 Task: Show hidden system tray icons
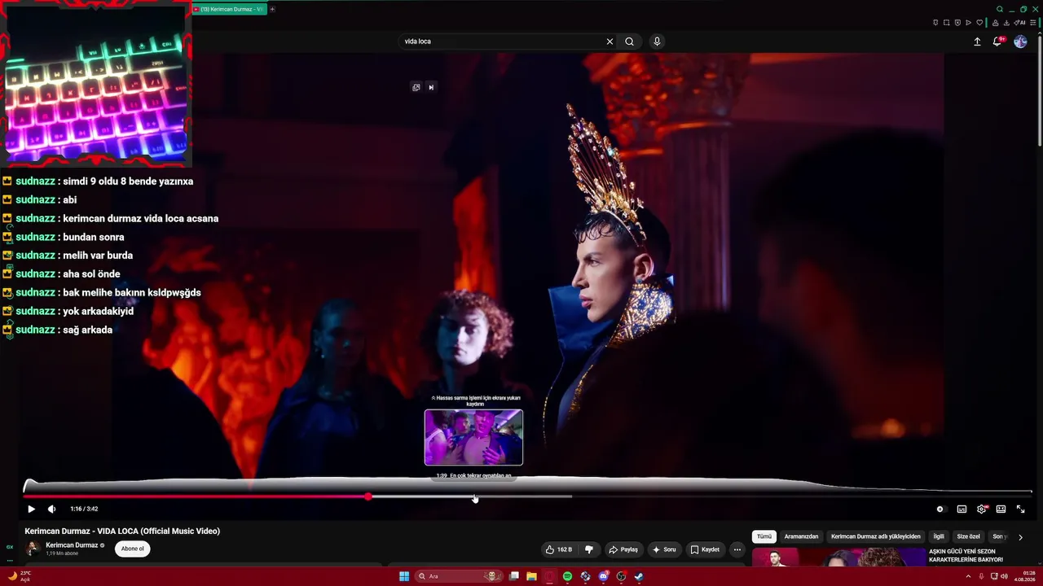(x=968, y=576)
